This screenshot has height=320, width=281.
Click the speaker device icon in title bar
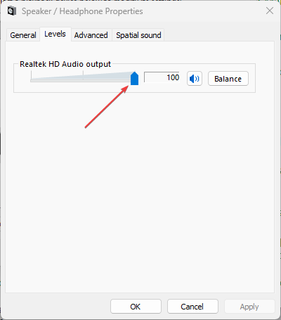click(12, 11)
